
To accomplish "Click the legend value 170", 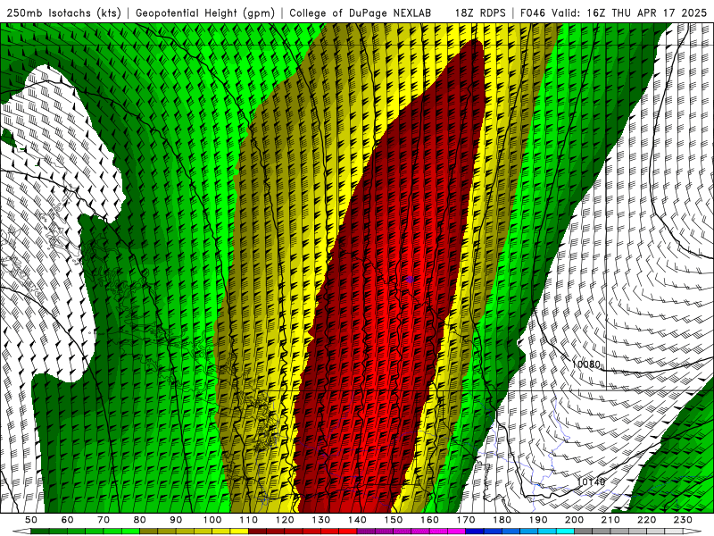I will [x=465, y=520].
